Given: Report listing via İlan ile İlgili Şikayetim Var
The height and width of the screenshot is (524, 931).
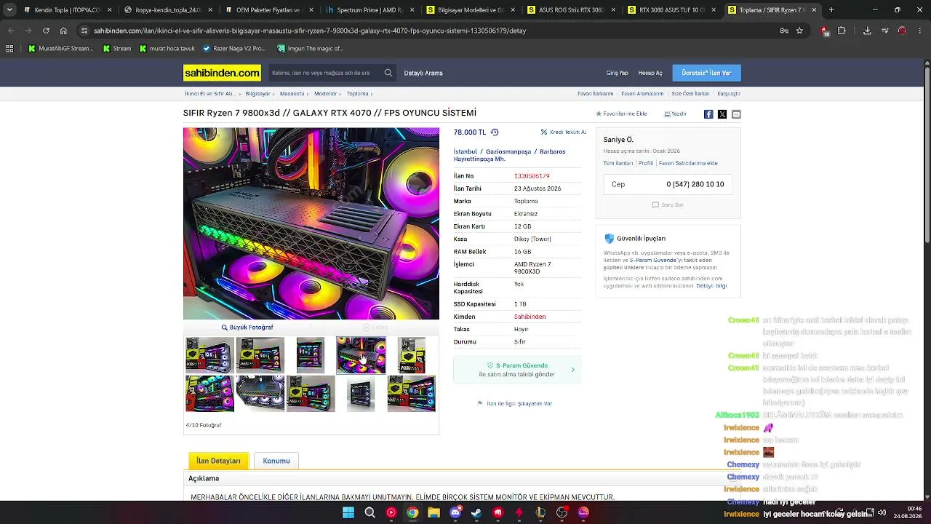Looking at the screenshot, I should (515, 403).
